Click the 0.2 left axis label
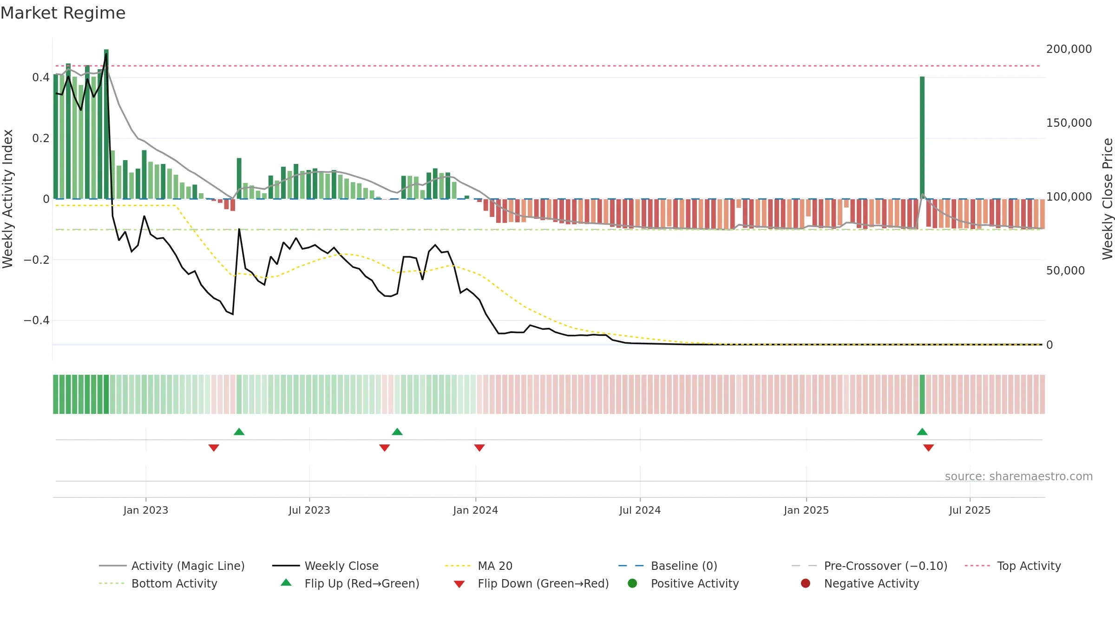This screenshot has height=627, width=1115. click(41, 138)
